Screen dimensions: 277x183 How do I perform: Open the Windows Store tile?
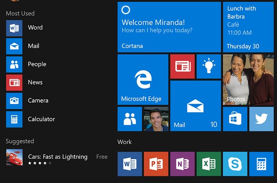(x=234, y=119)
